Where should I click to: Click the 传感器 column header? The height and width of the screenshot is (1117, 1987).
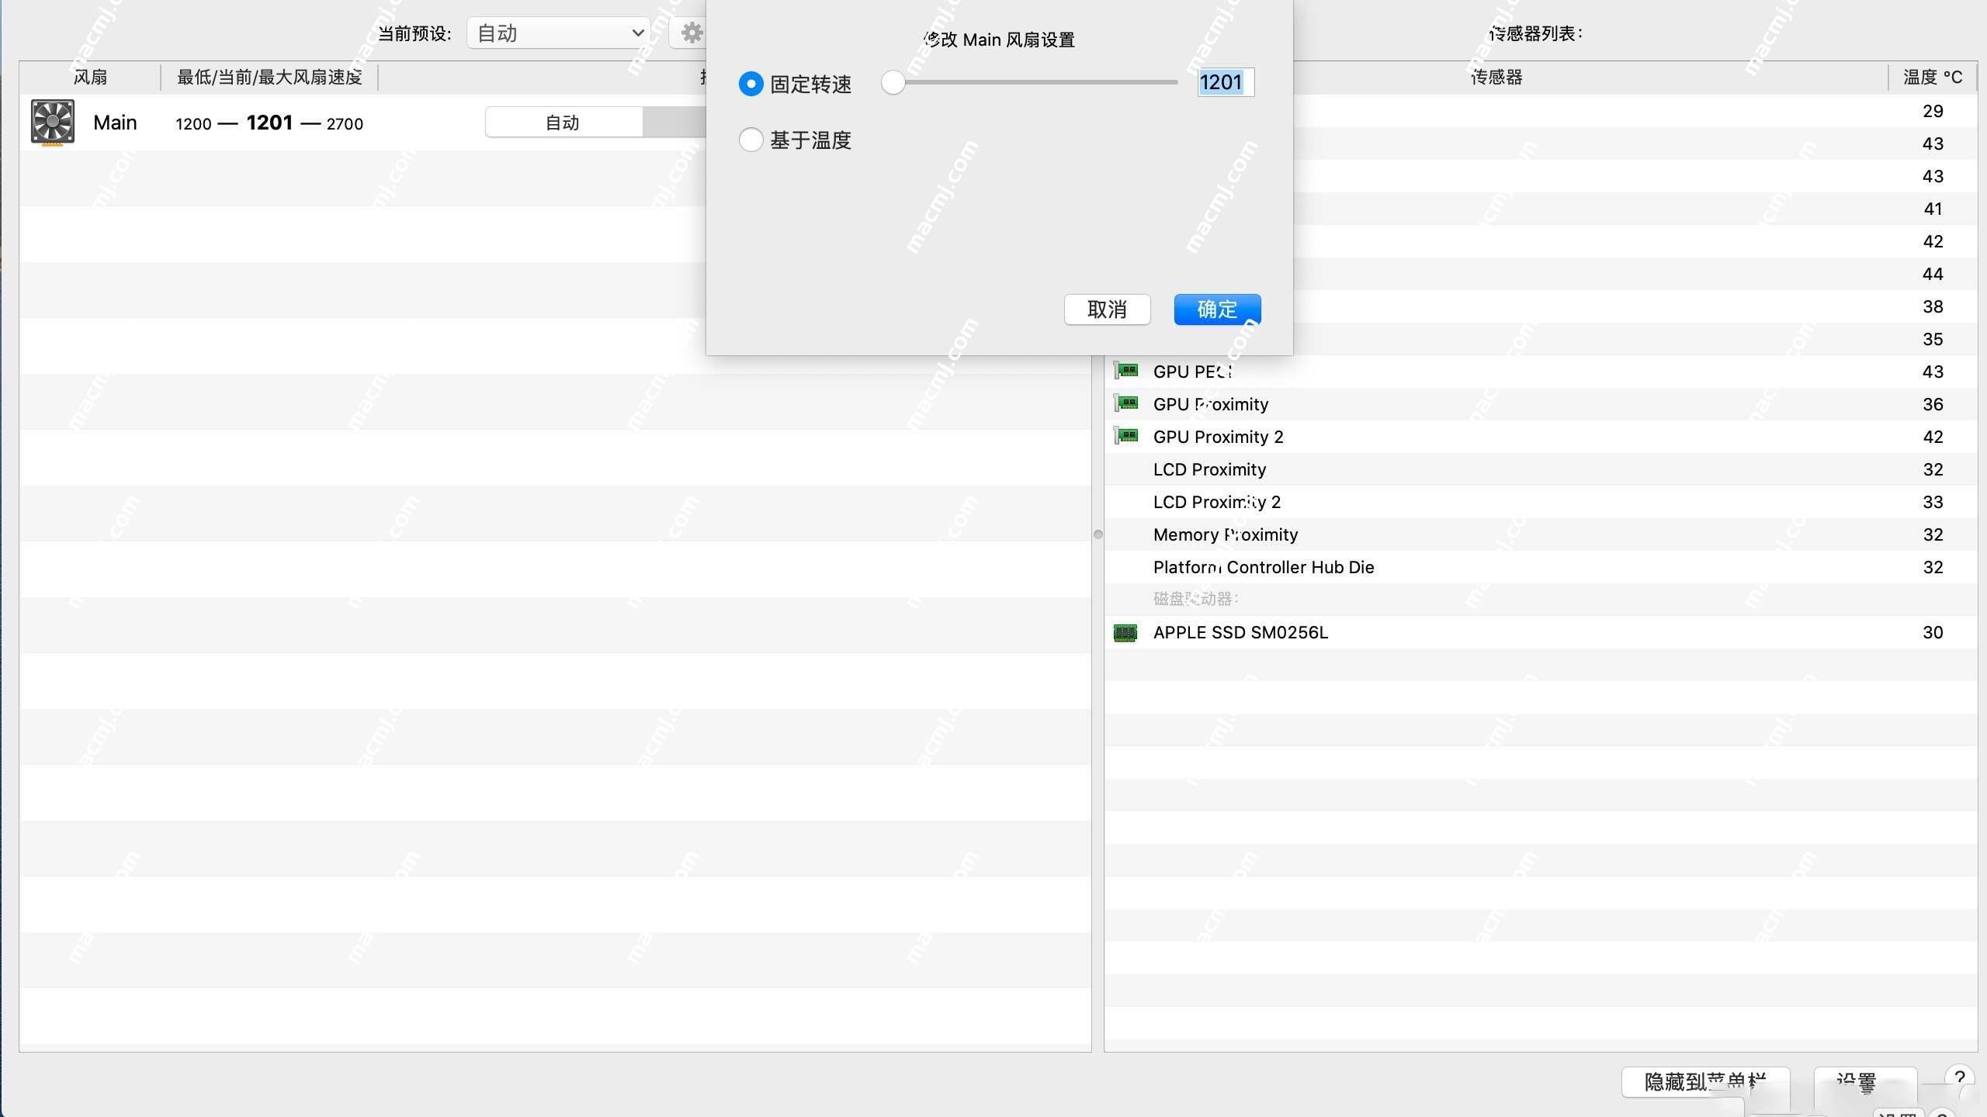1496,78
